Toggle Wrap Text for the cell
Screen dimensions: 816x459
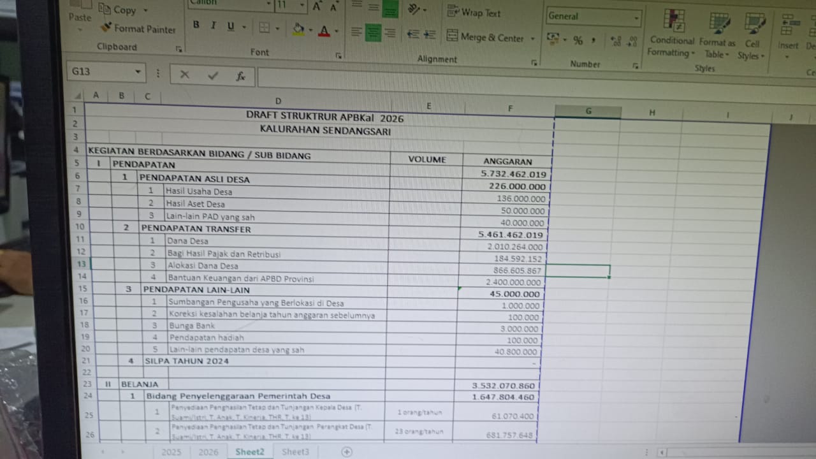474,13
